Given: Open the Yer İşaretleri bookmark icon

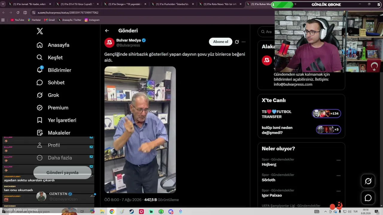Looking at the screenshot, I should [x=39, y=120].
